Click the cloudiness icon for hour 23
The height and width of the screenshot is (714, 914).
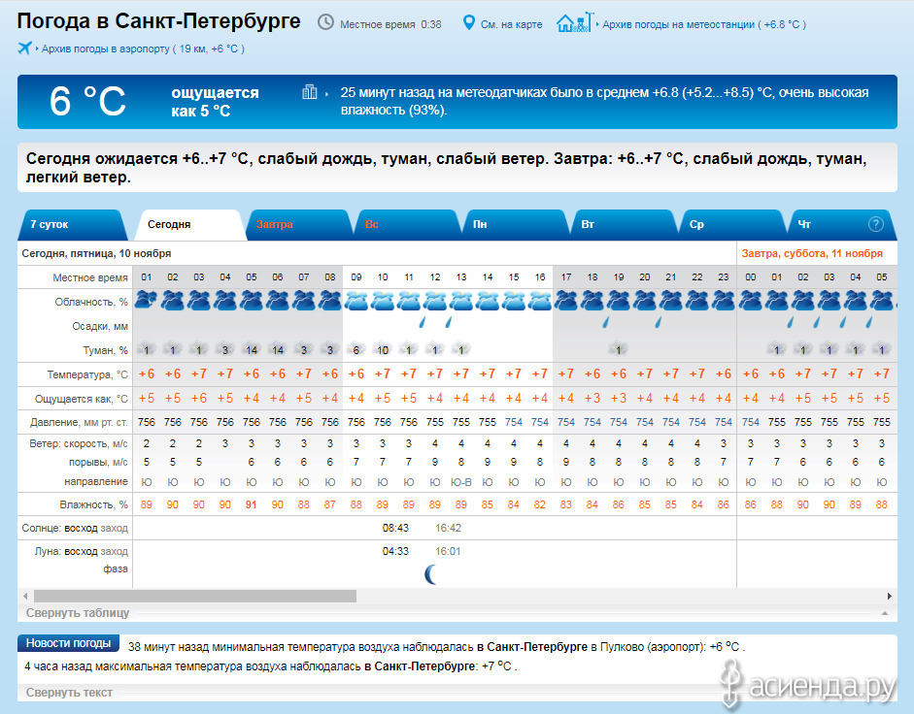coord(724,301)
